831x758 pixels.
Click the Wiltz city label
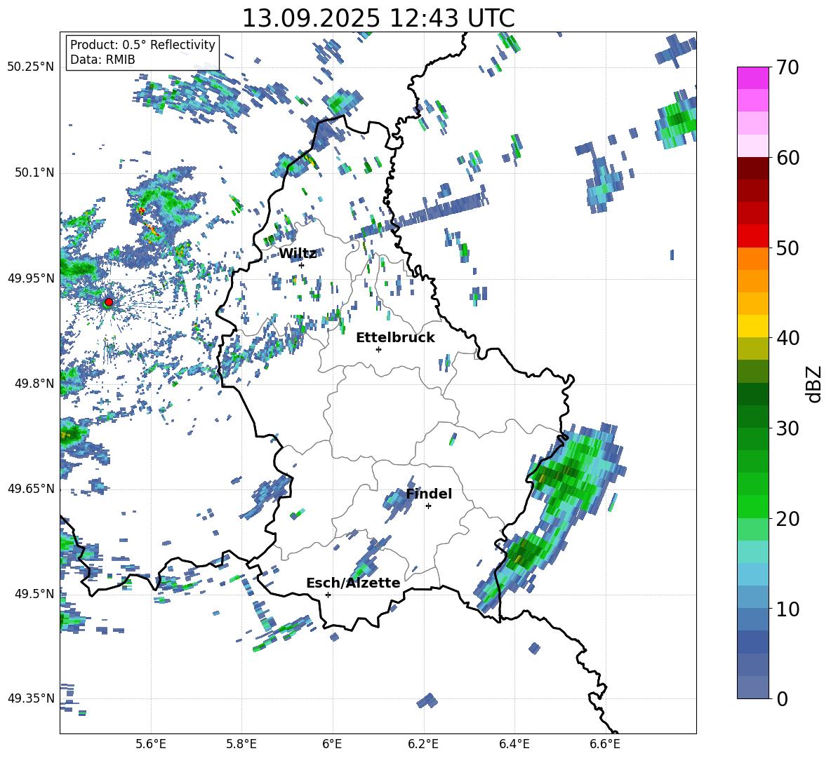point(298,254)
